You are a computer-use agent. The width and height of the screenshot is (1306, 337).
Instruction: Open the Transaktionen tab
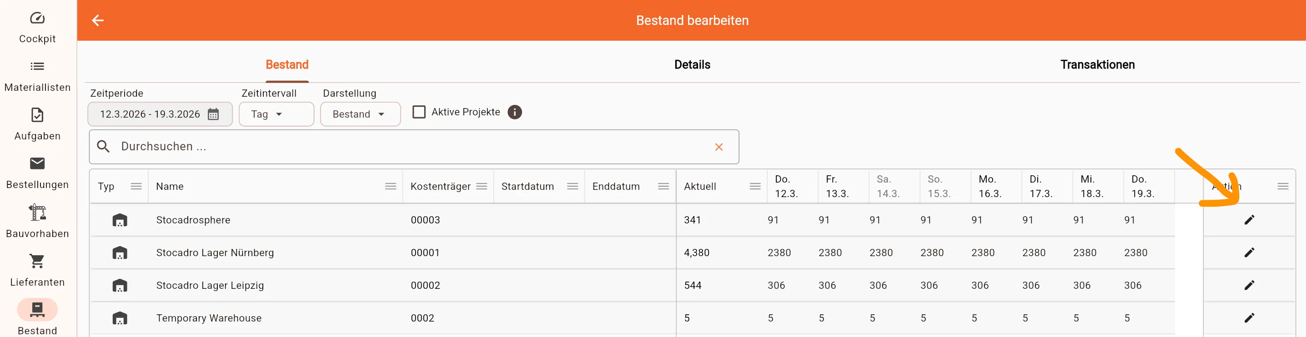click(1098, 64)
